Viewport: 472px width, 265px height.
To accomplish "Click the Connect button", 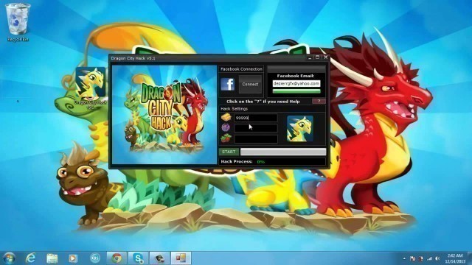I will [250, 85].
